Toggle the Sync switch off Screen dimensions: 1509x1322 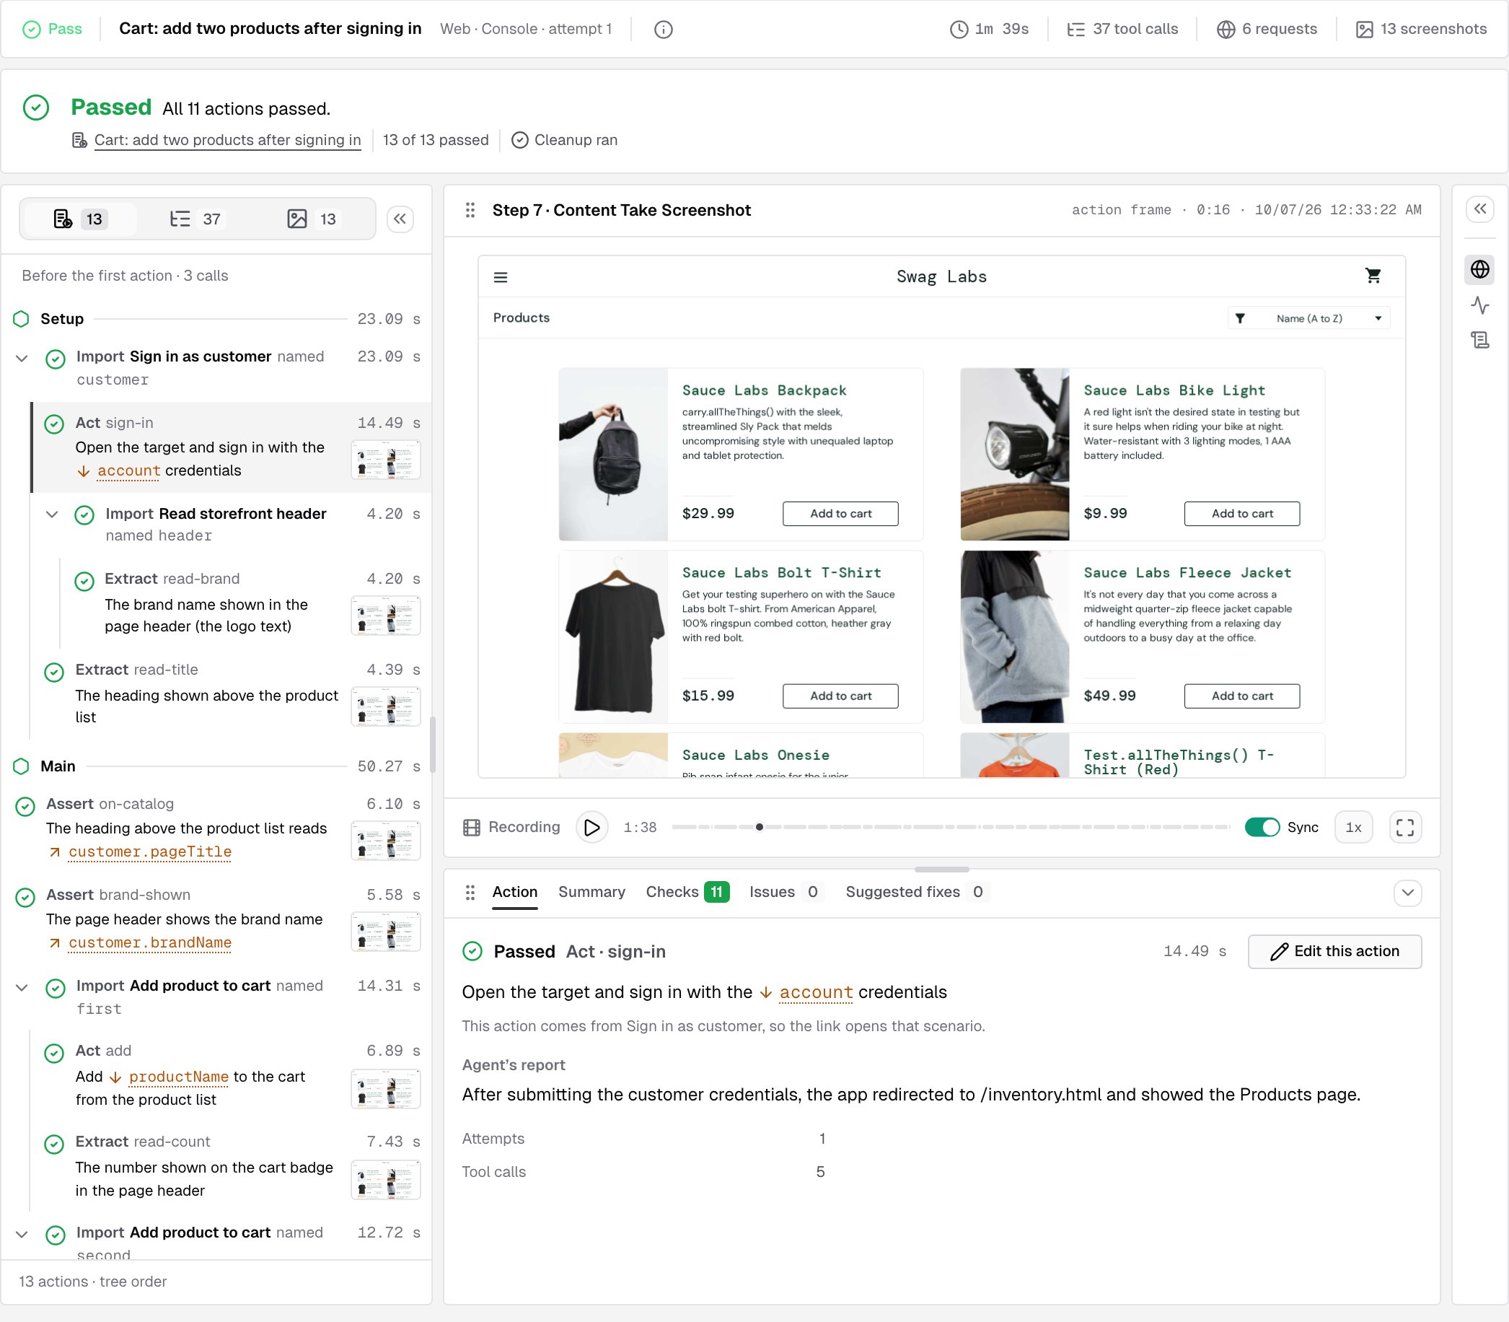pyautogui.click(x=1262, y=828)
